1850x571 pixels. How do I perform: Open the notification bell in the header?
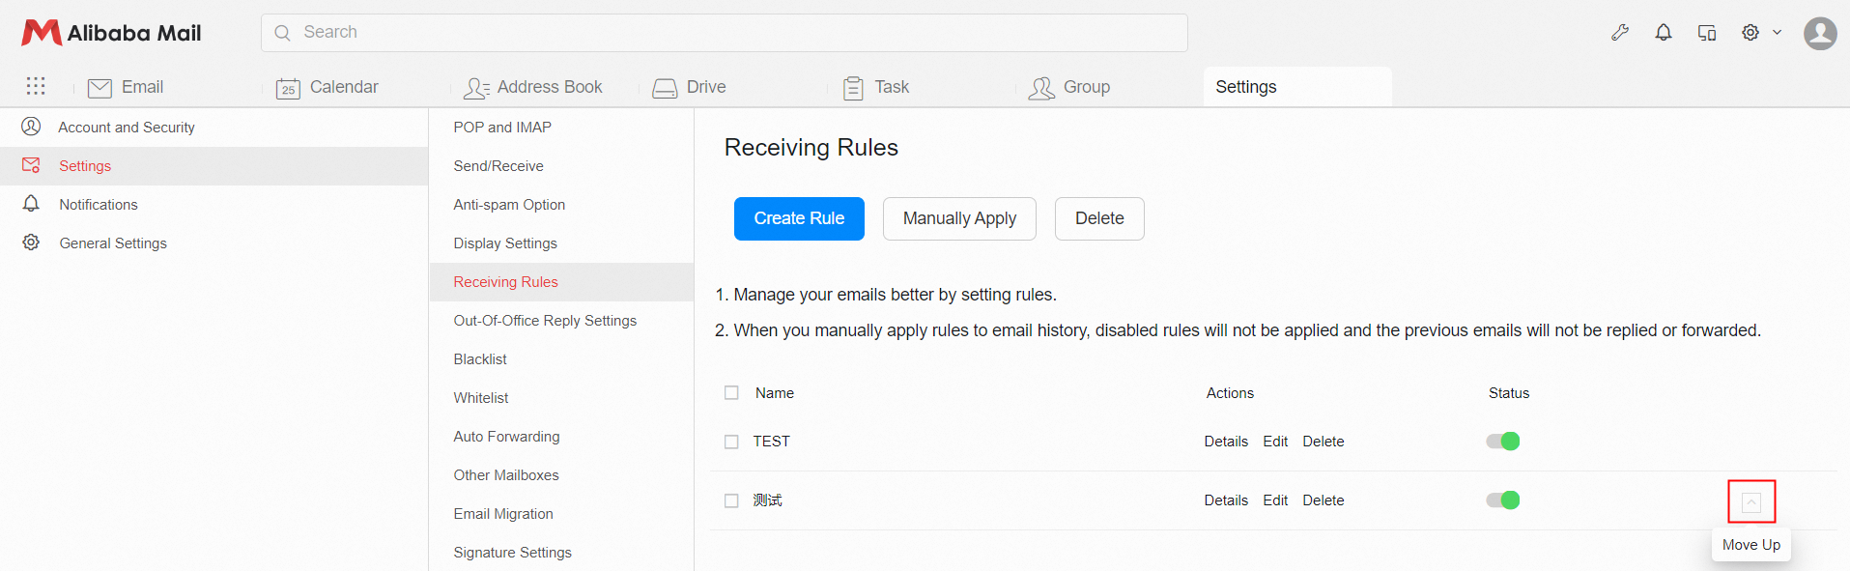coord(1664,33)
